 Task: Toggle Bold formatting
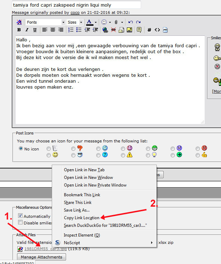pos(19,30)
